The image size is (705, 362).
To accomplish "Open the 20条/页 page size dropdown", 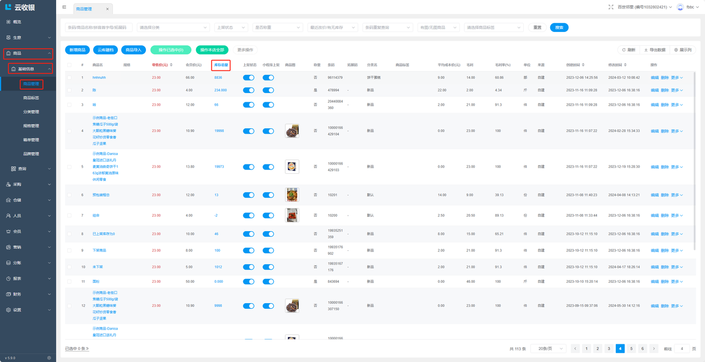I will [549, 349].
